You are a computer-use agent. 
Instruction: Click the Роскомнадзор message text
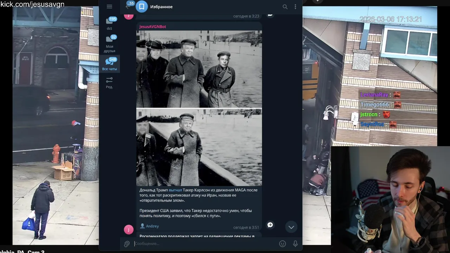click(197, 236)
